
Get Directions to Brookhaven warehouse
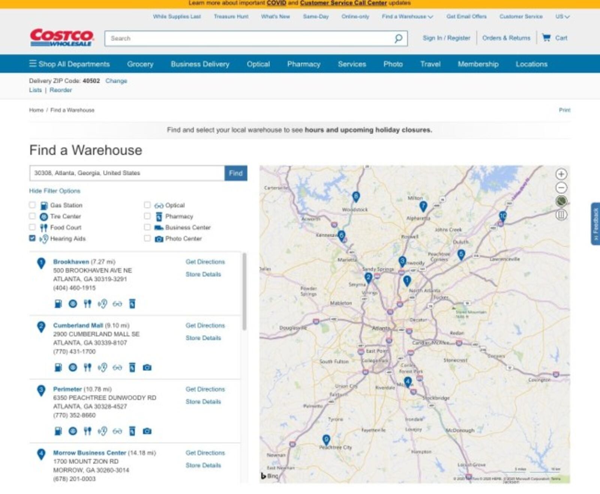pyautogui.click(x=205, y=262)
